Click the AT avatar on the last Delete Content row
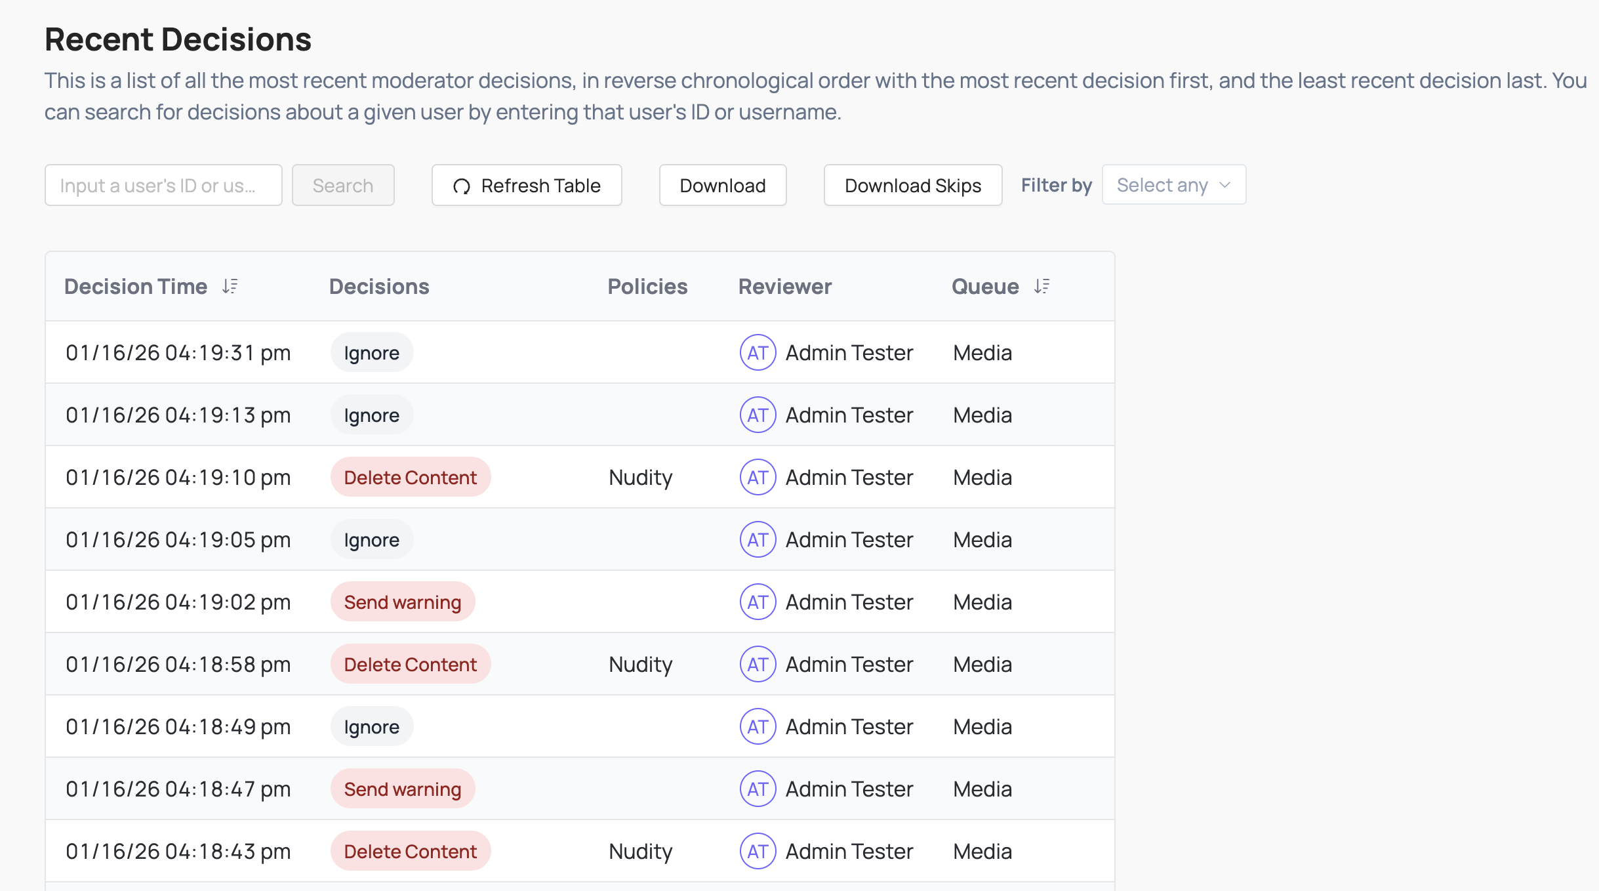 [758, 851]
